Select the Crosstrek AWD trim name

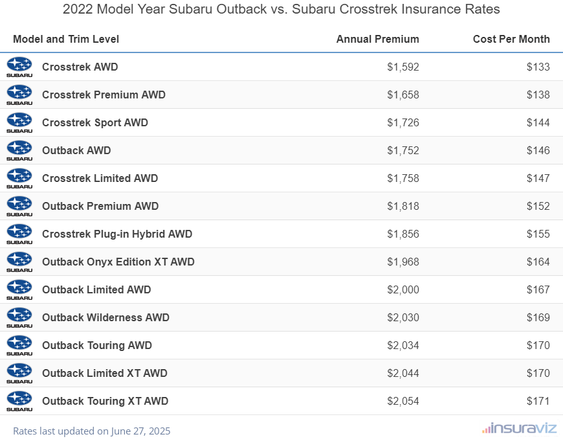point(80,67)
